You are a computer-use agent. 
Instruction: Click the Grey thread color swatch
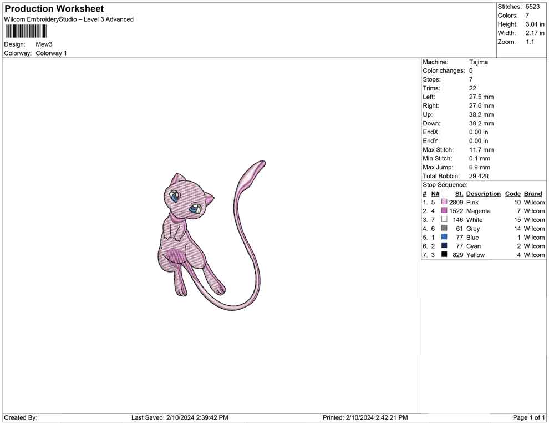pyautogui.click(x=444, y=228)
